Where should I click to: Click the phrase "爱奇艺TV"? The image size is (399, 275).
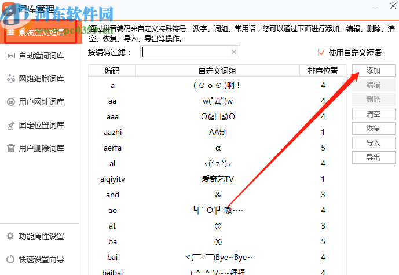[x=218, y=179]
